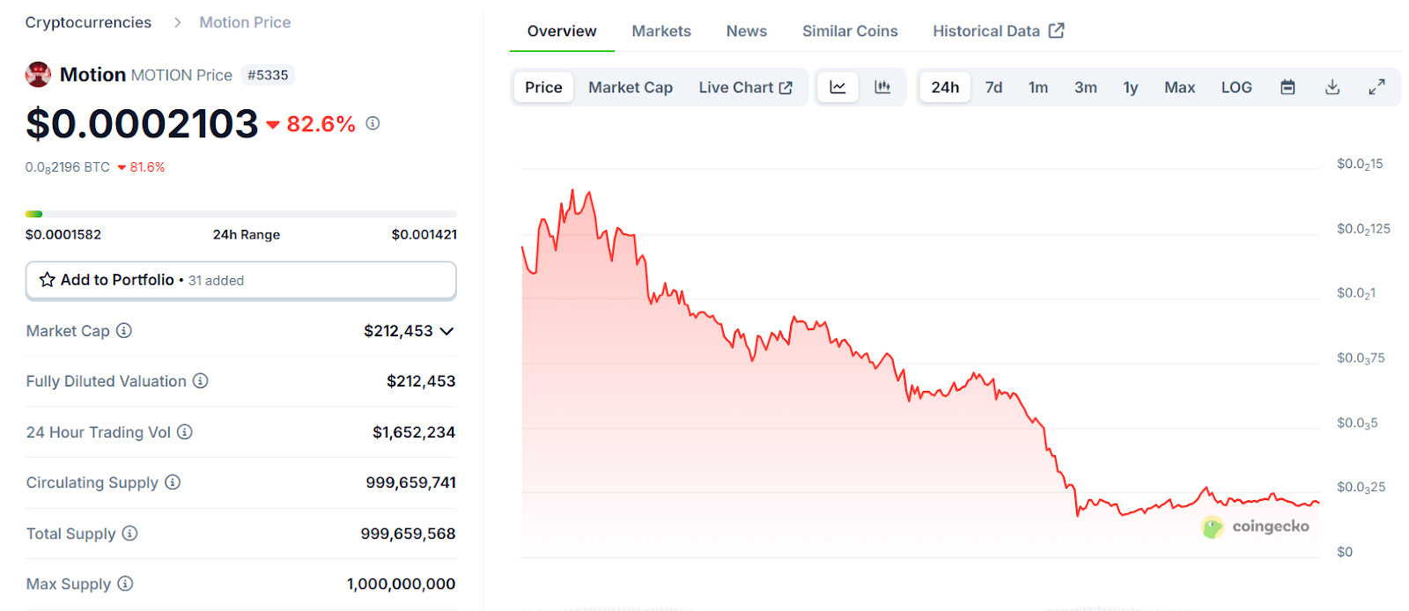The height and width of the screenshot is (611, 1409).
Task: Select the 3m time range
Action: [1086, 87]
